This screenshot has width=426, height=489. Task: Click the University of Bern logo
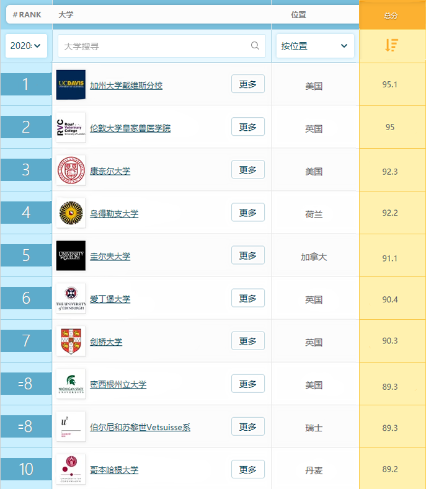click(x=71, y=426)
